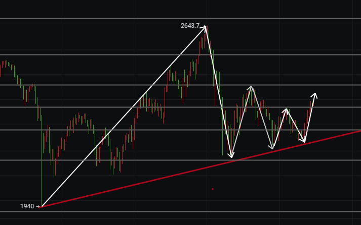The image size is (361, 225).
Task: Click the 2643.7 price label
Action: pos(190,26)
